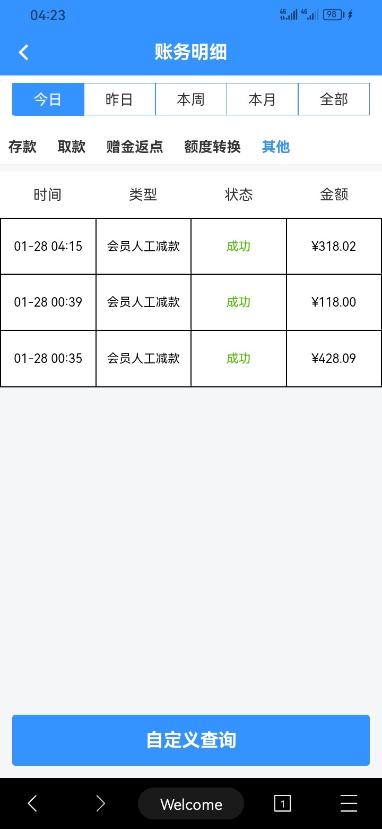Tap the back arrow in the header
Screen dimensions: 382x829
pos(24,53)
